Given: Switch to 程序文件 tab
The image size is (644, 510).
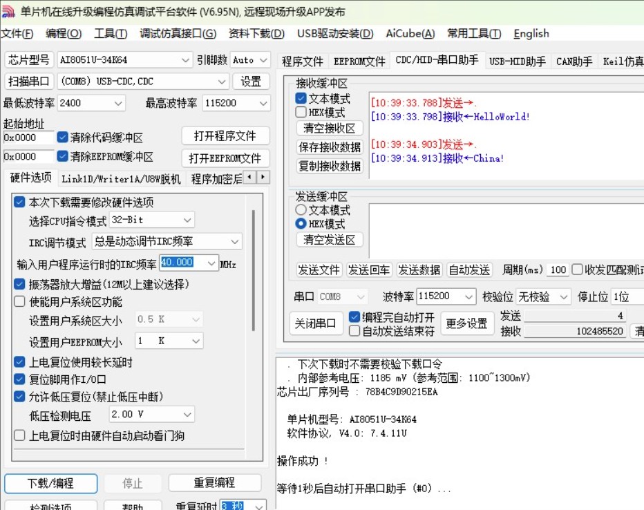Looking at the screenshot, I should pyautogui.click(x=302, y=62).
